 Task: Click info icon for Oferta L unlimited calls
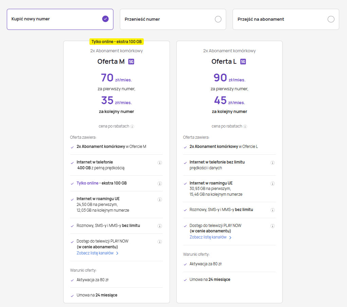[272, 210]
